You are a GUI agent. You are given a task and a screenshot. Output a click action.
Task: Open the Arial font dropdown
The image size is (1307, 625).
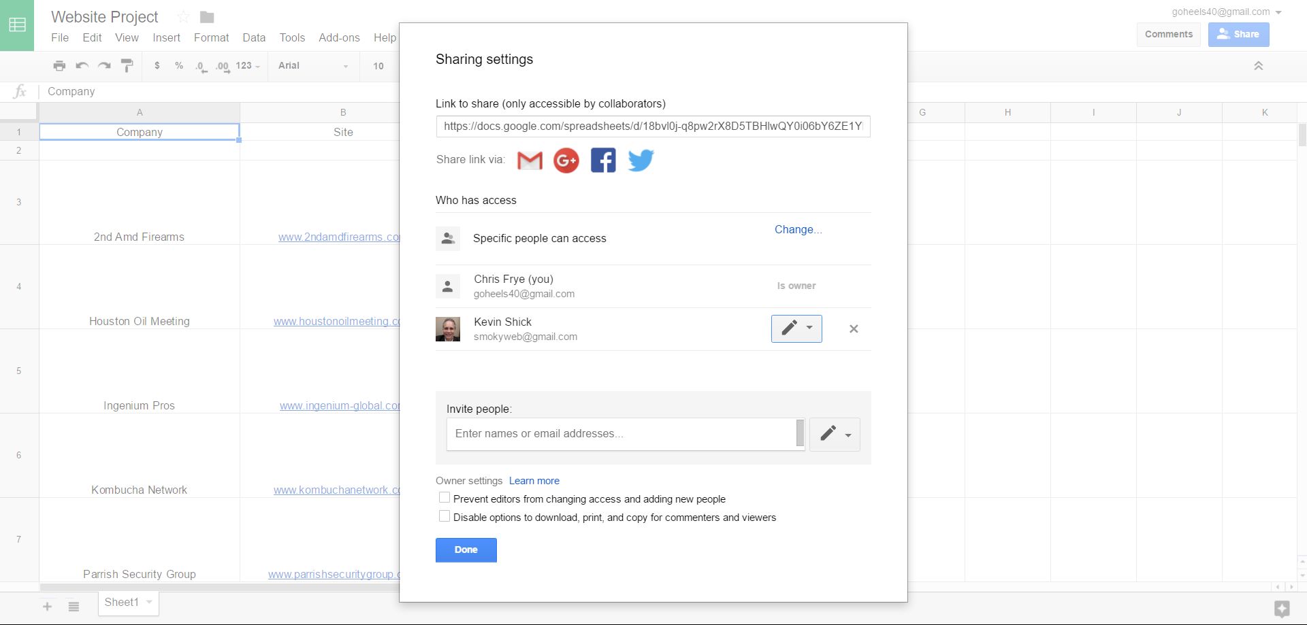click(x=313, y=66)
